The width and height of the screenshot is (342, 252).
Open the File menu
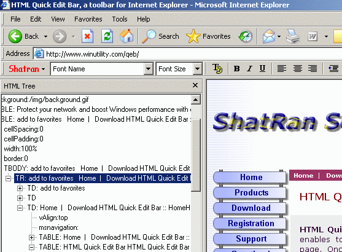pos(15,19)
